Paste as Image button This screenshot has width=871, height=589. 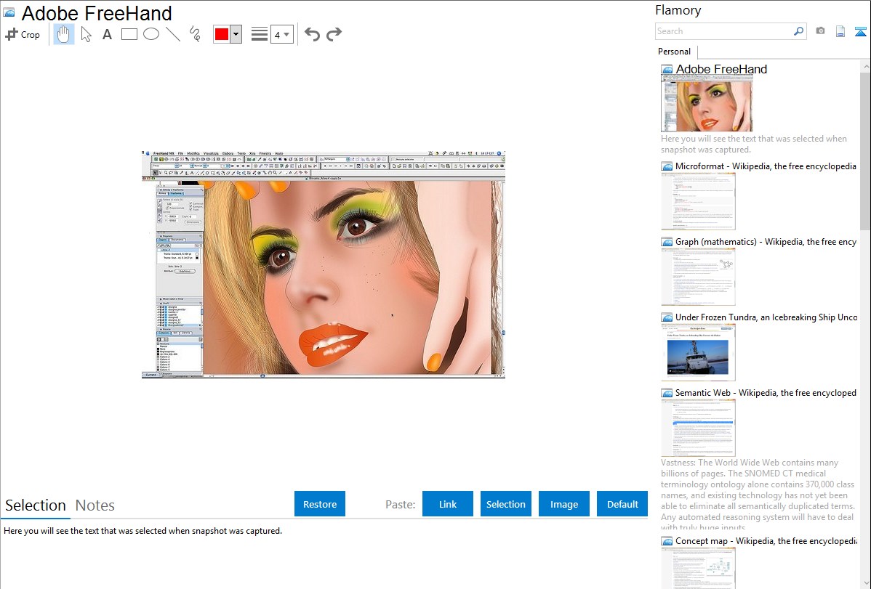click(x=564, y=504)
